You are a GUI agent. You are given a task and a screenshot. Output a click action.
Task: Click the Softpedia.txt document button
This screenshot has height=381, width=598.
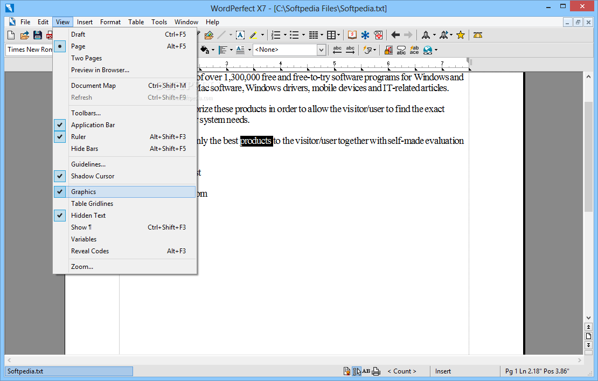click(69, 371)
